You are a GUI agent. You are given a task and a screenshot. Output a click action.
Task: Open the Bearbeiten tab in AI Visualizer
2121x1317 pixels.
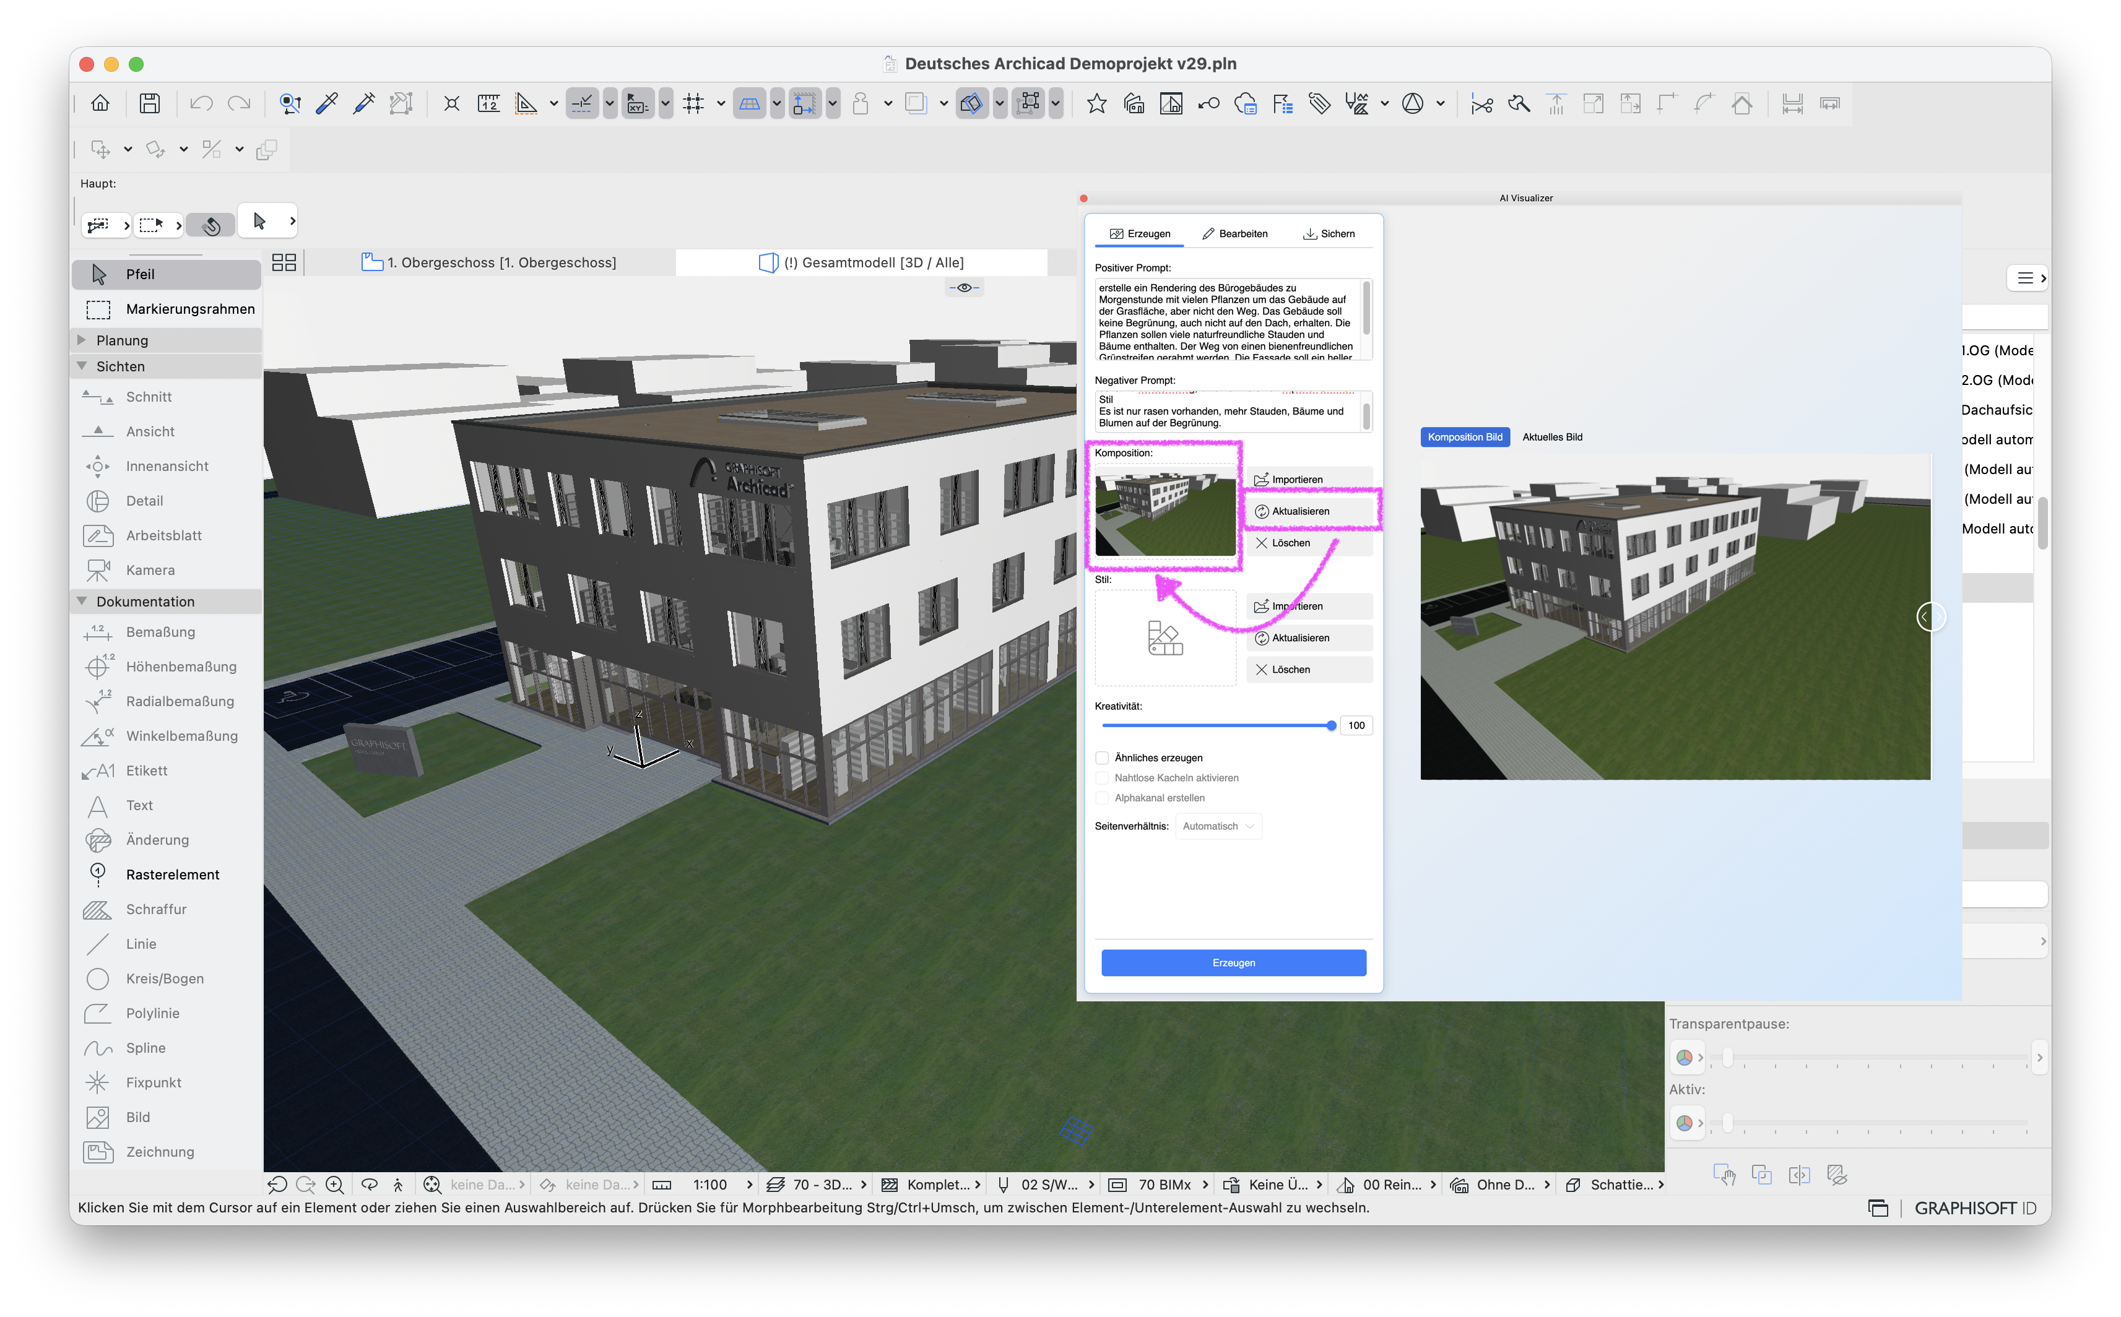1234,233
